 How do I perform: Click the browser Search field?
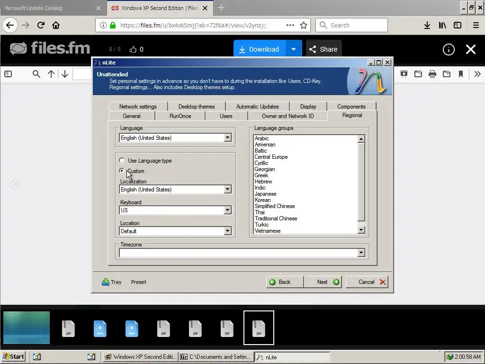click(352, 26)
